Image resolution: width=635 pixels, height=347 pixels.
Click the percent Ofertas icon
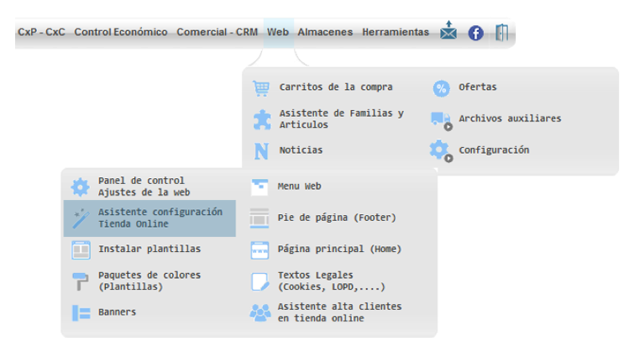click(x=441, y=88)
